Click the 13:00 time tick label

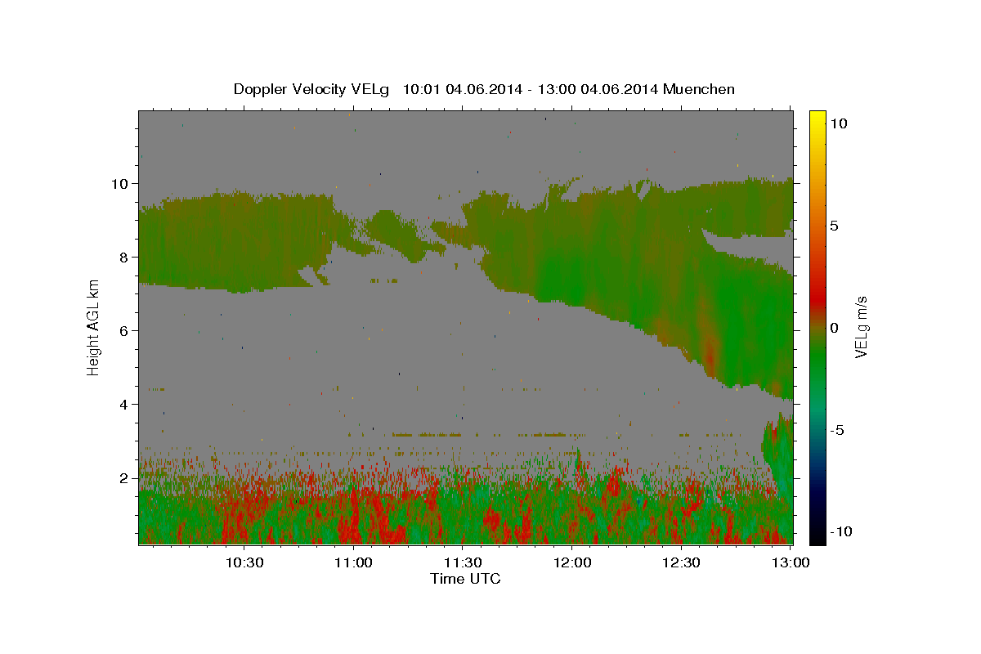point(790,562)
